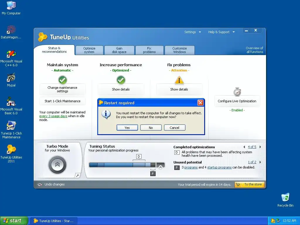
Task: Click the yellow warning icon under Fix problems
Action: [179, 80]
